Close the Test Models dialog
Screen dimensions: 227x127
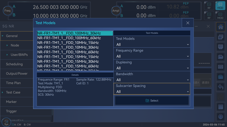(188, 23)
